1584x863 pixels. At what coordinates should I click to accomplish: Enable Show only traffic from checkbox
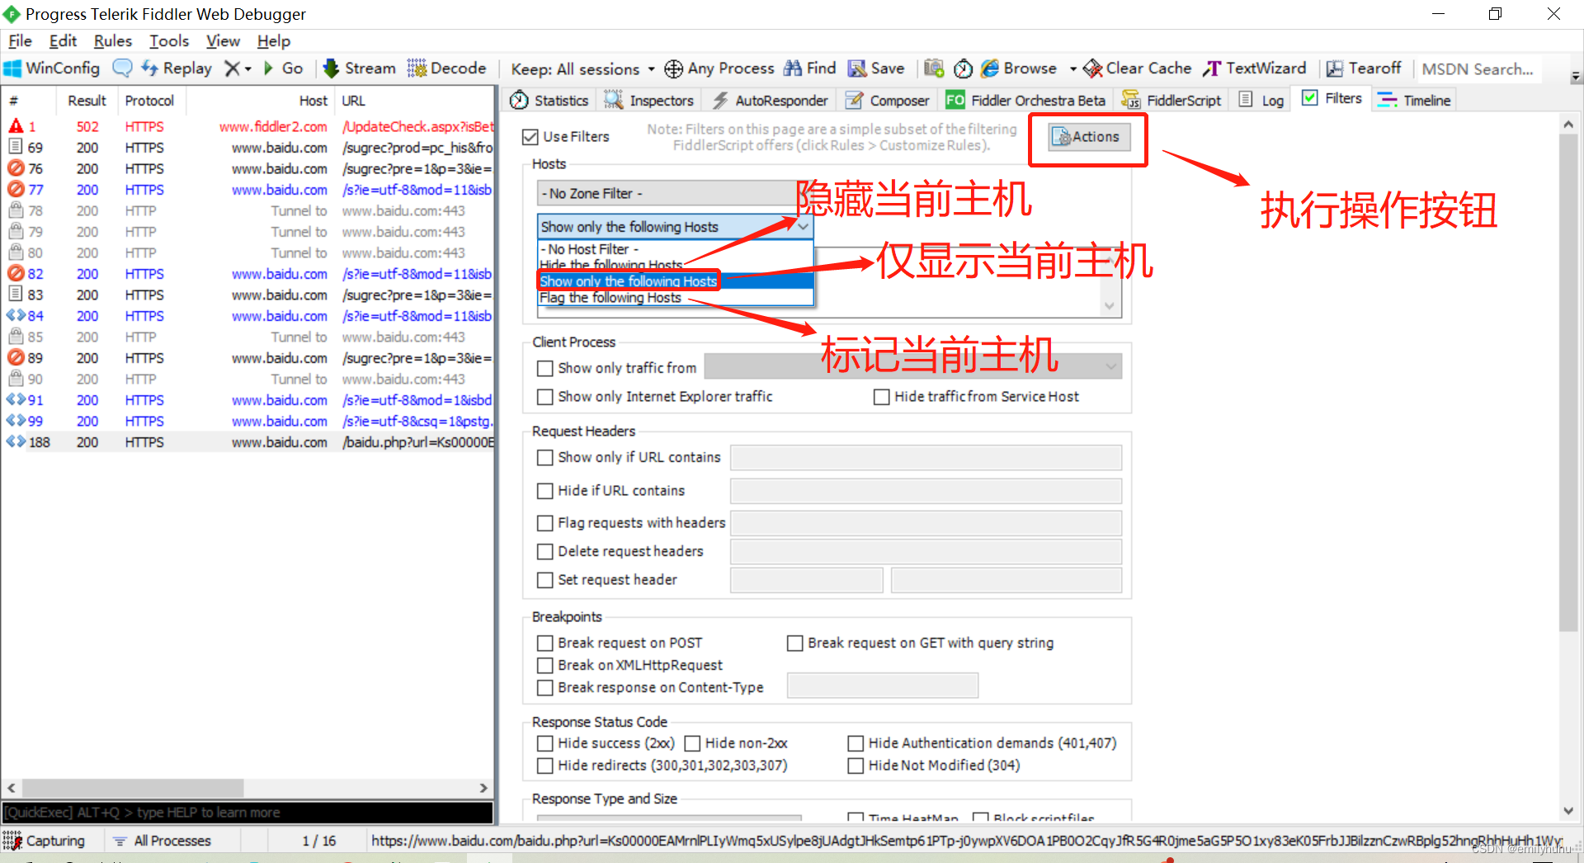click(x=544, y=368)
